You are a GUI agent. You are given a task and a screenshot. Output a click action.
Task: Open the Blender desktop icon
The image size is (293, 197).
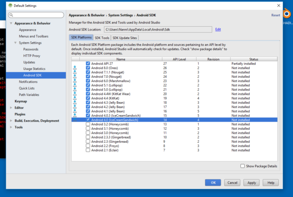(287, 14)
